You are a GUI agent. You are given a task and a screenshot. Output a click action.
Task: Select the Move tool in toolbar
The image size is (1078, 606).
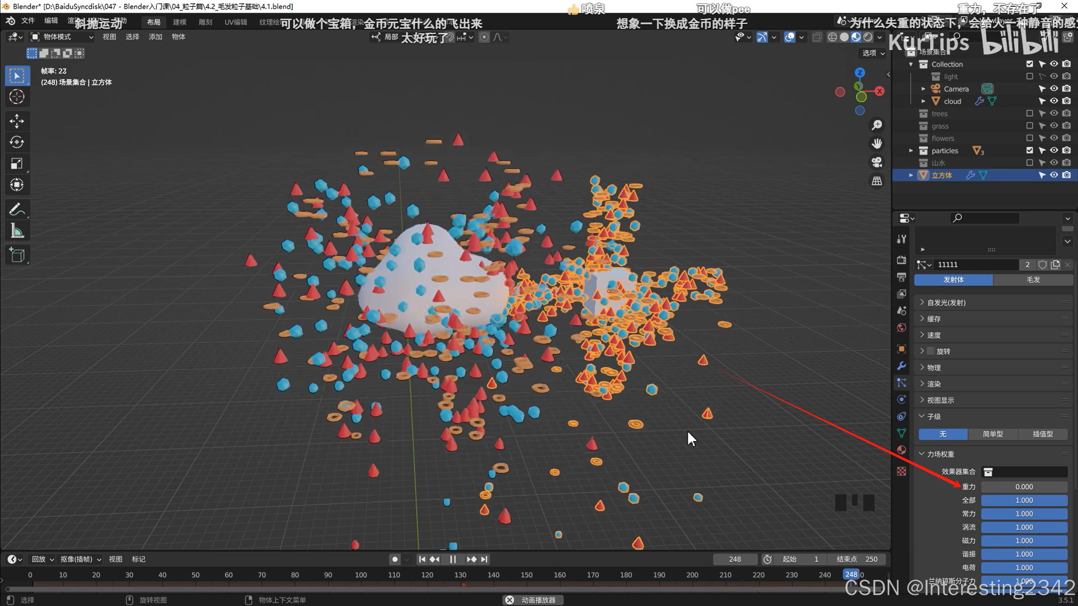[17, 121]
